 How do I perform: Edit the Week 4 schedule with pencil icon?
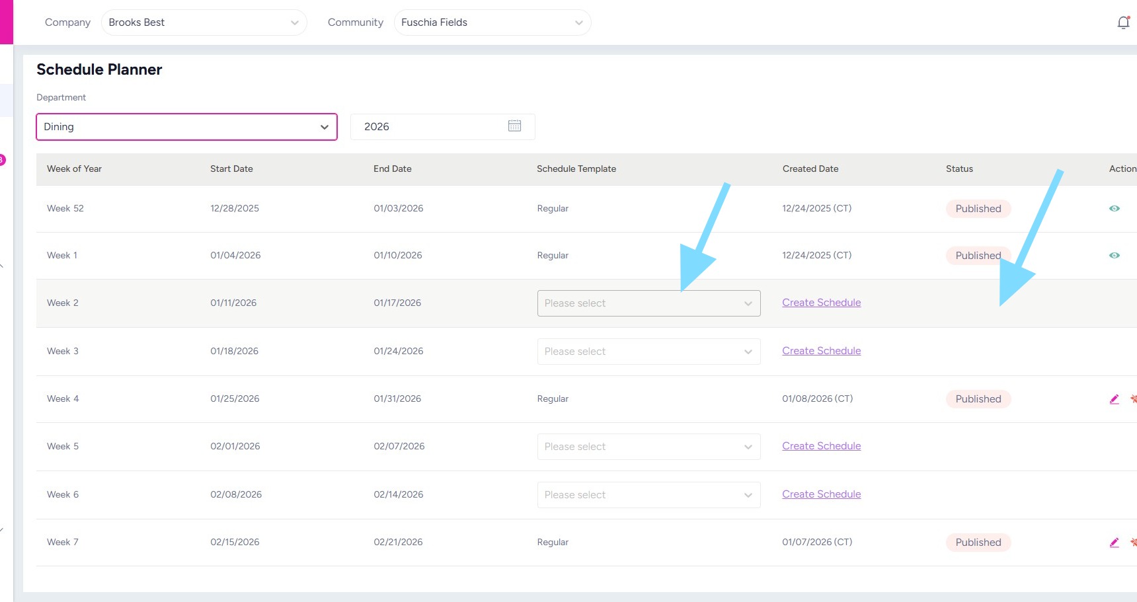[1115, 399]
